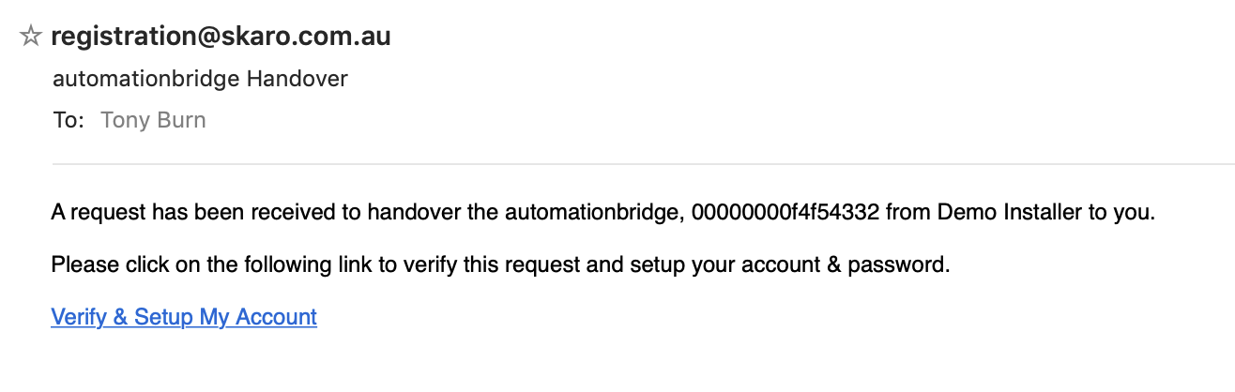Viewport: 1235px width, 392px height.
Task: Click the ampersand in "account & password"
Action: pos(832,265)
